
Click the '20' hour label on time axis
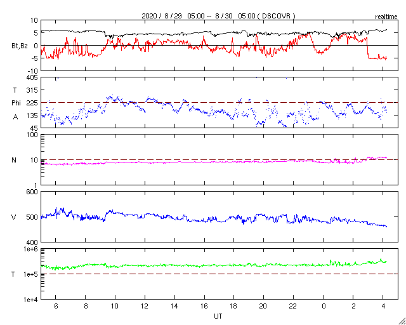pyautogui.click(x=264, y=306)
